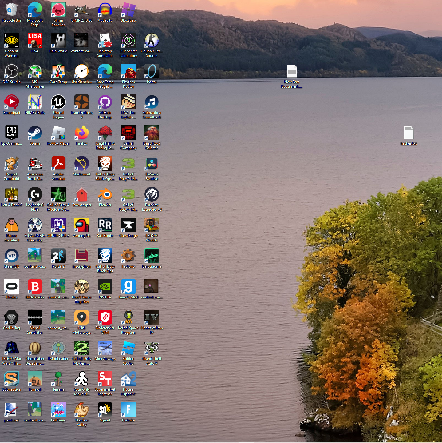Click the Grand Theft Auto V icon
442x443 pixels.
point(152,348)
